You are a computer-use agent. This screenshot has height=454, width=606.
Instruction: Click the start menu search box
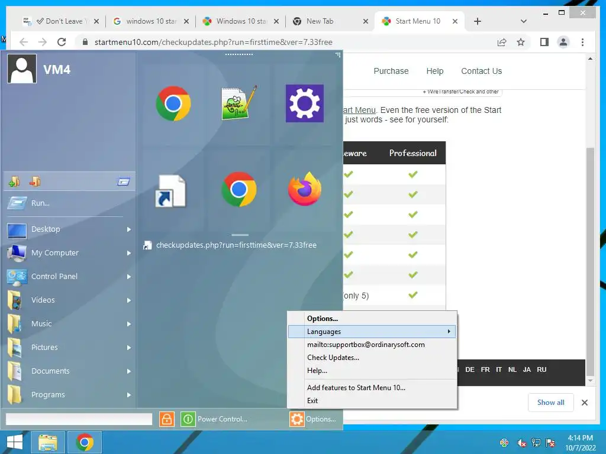coord(79,419)
